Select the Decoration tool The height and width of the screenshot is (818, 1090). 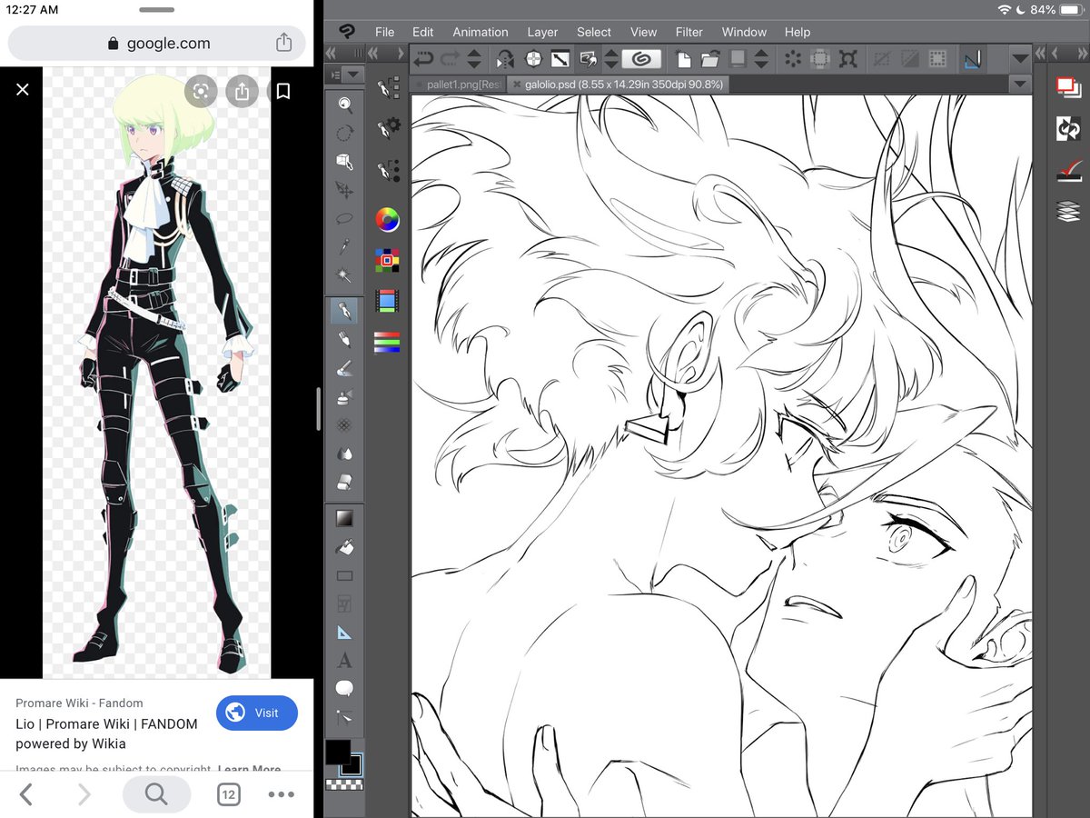click(x=344, y=424)
